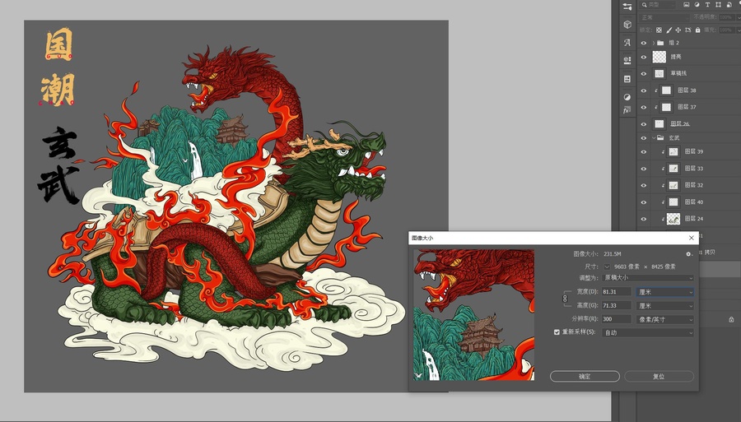741x422 pixels.
Task: Lock transparent pixels checkerboard icon
Action: pyautogui.click(x=659, y=30)
